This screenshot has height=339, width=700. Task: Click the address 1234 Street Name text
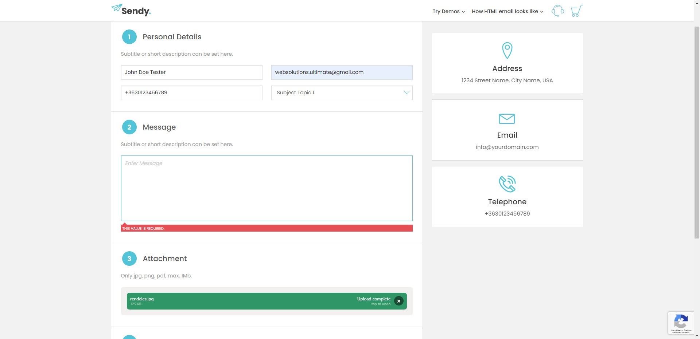click(507, 80)
